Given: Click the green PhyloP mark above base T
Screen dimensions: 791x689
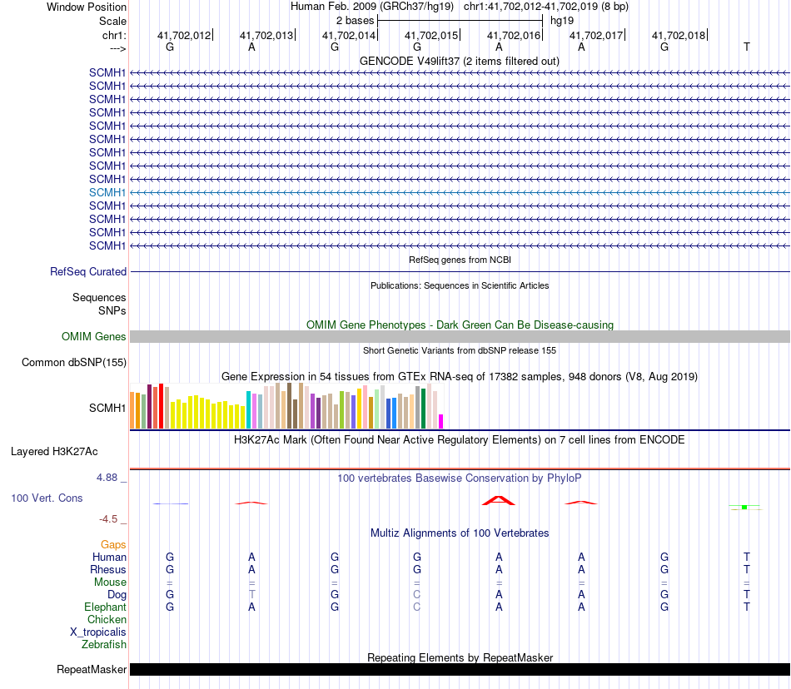Looking at the screenshot, I should 744,507.
